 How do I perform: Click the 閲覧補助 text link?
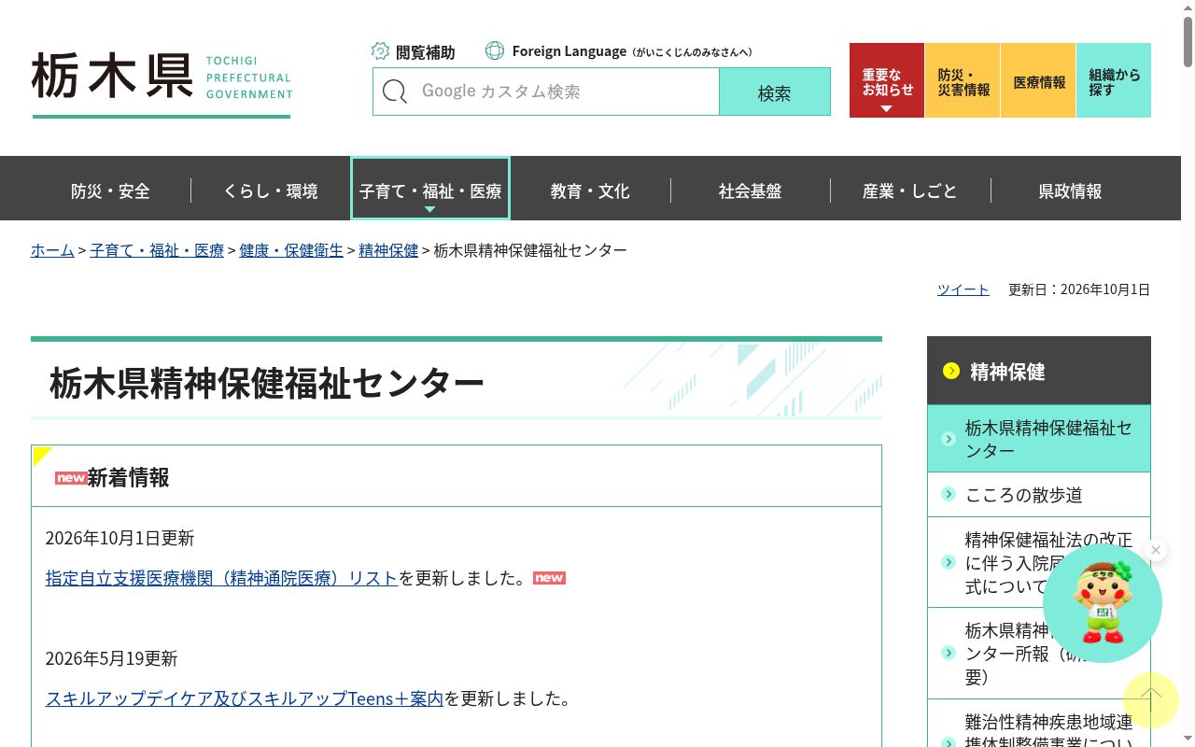(426, 52)
